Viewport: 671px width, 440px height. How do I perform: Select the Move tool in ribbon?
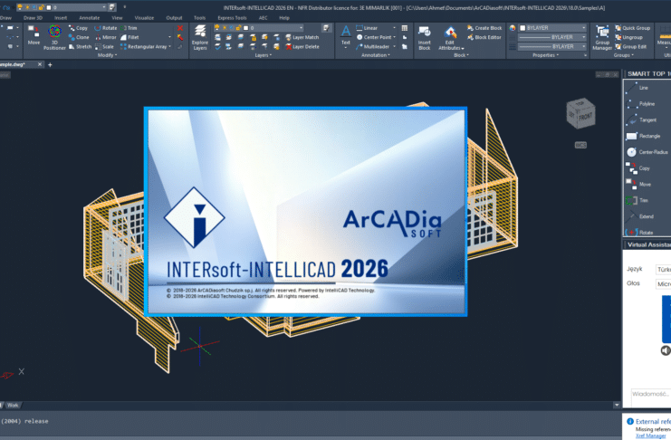(34, 34)
